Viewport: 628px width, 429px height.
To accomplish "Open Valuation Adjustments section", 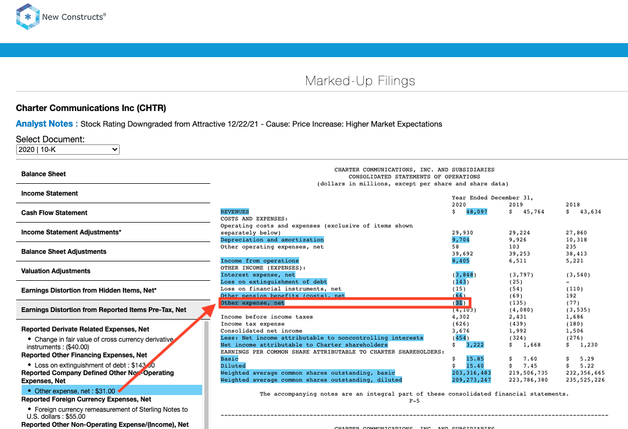I will 113,271.
